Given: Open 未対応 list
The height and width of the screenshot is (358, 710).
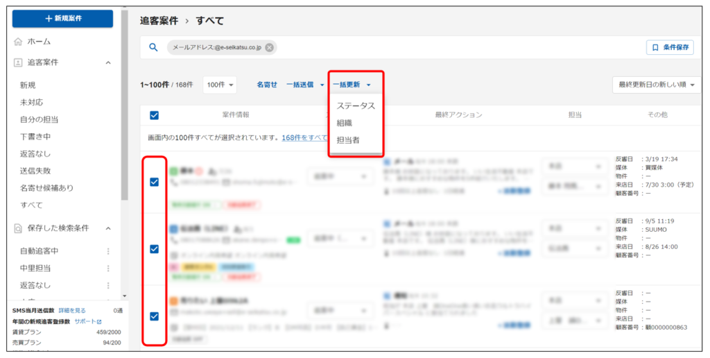Looking at the screenshot, I should (x=32, y=103).
